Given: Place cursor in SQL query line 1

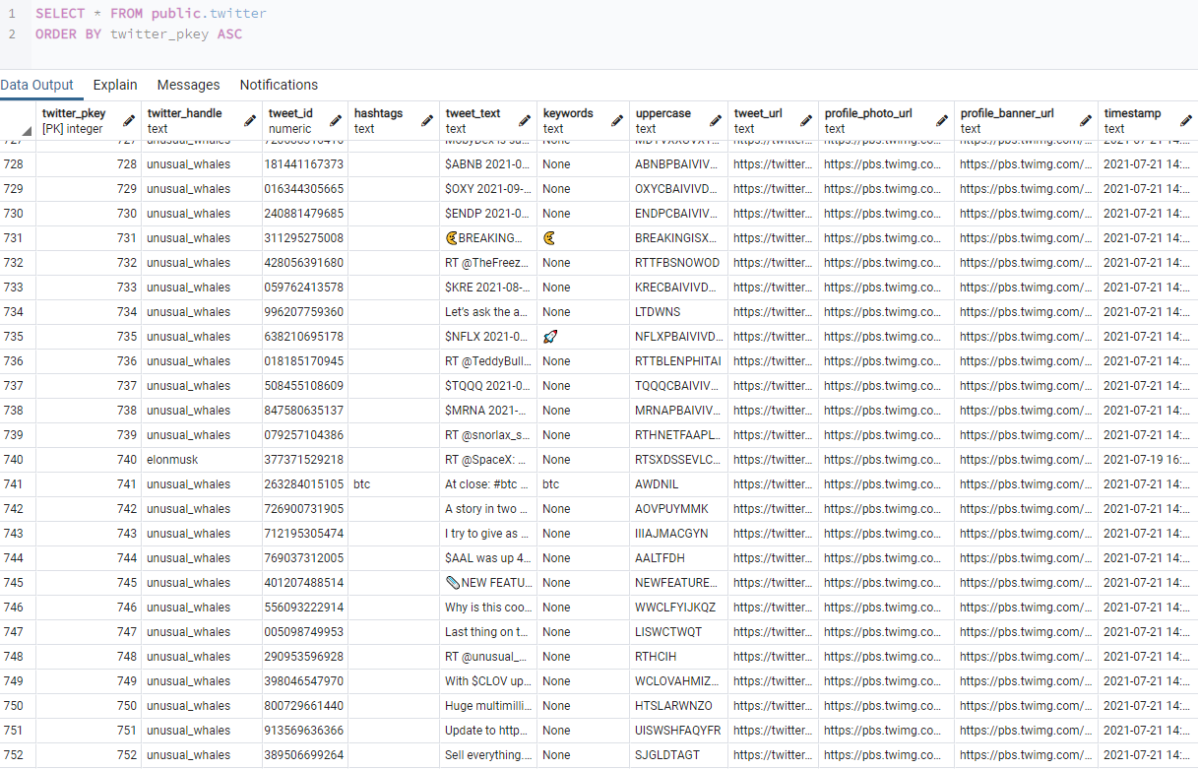Looking at the screenshot, I should [x=151, y=14].
